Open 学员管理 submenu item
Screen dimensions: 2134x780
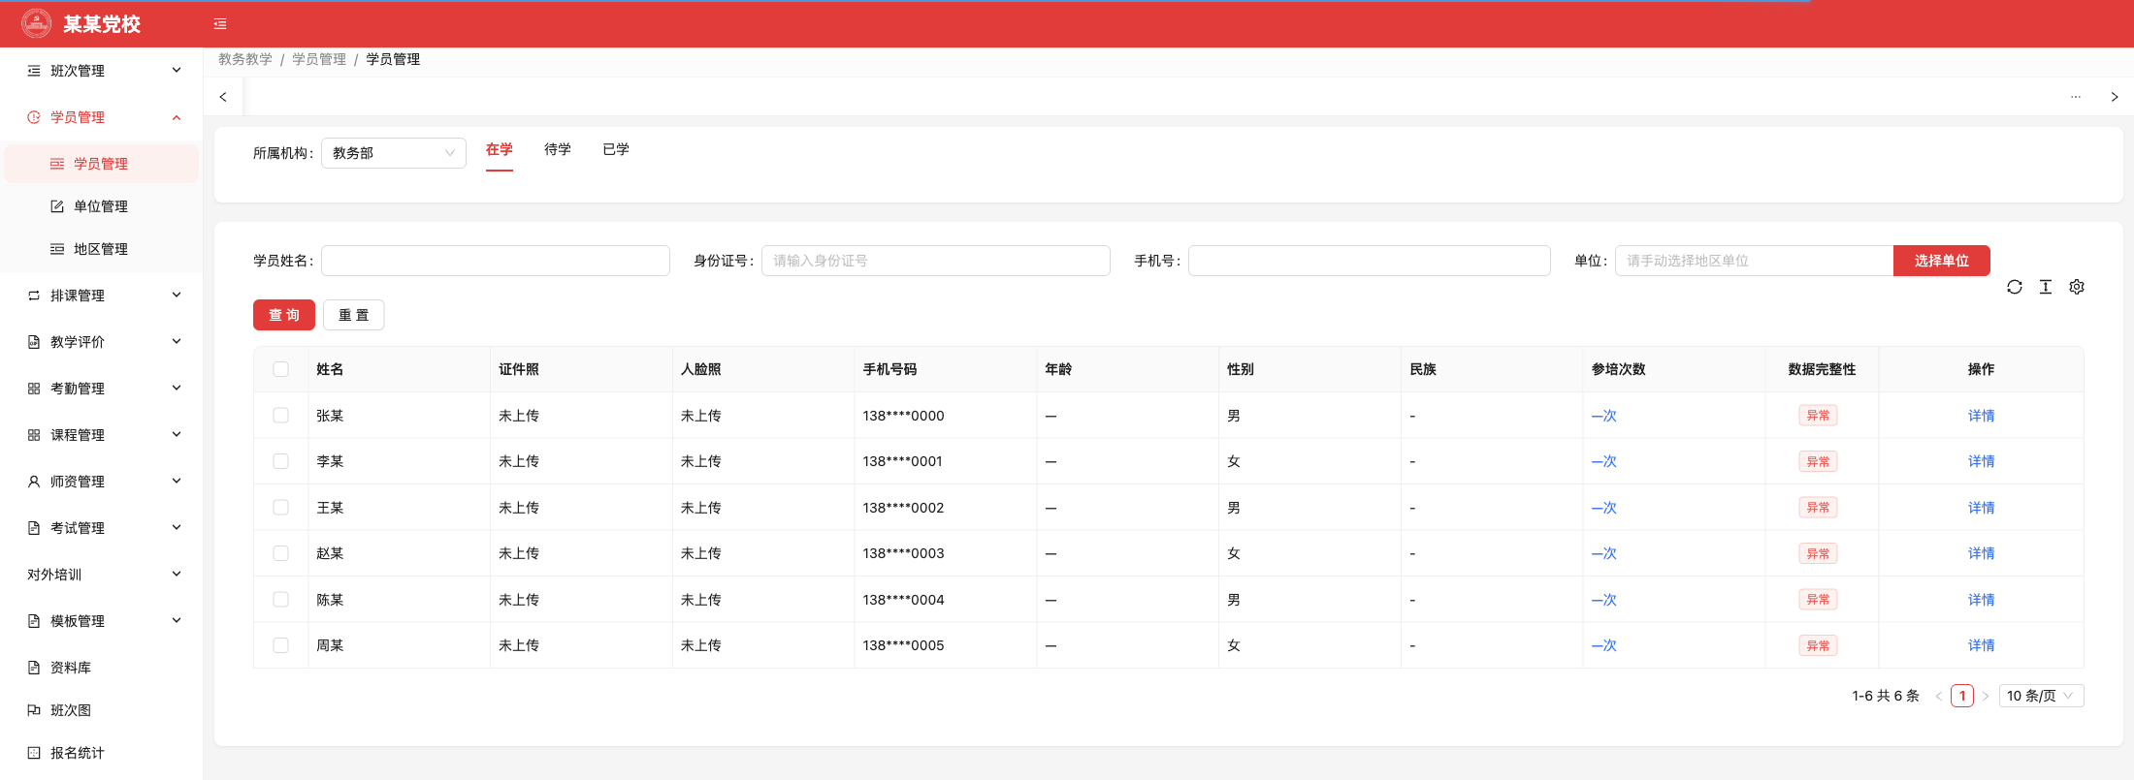tap(102, 164)
